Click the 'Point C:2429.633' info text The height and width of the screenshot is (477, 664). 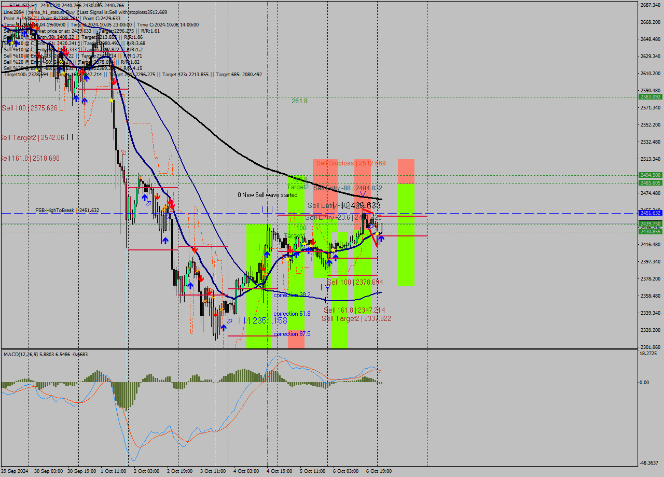pos(102,18)
